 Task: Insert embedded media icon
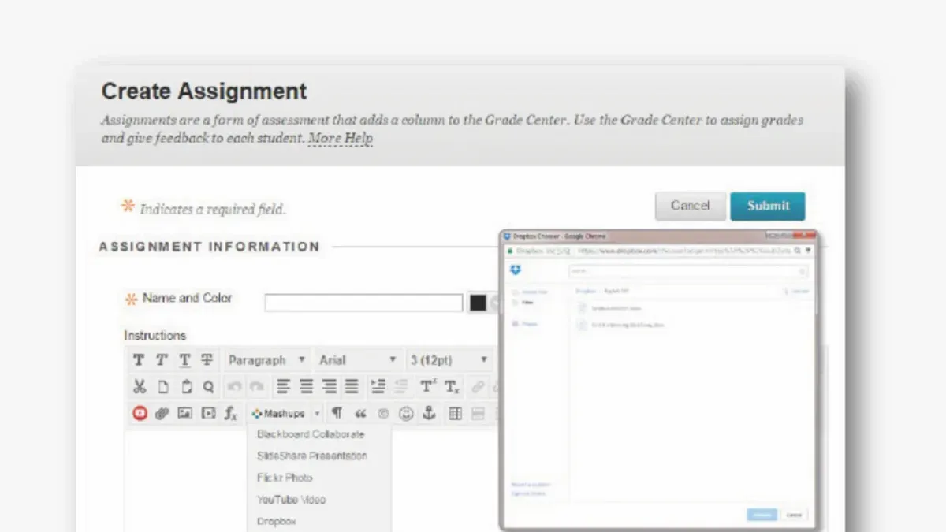pos(208,413)
